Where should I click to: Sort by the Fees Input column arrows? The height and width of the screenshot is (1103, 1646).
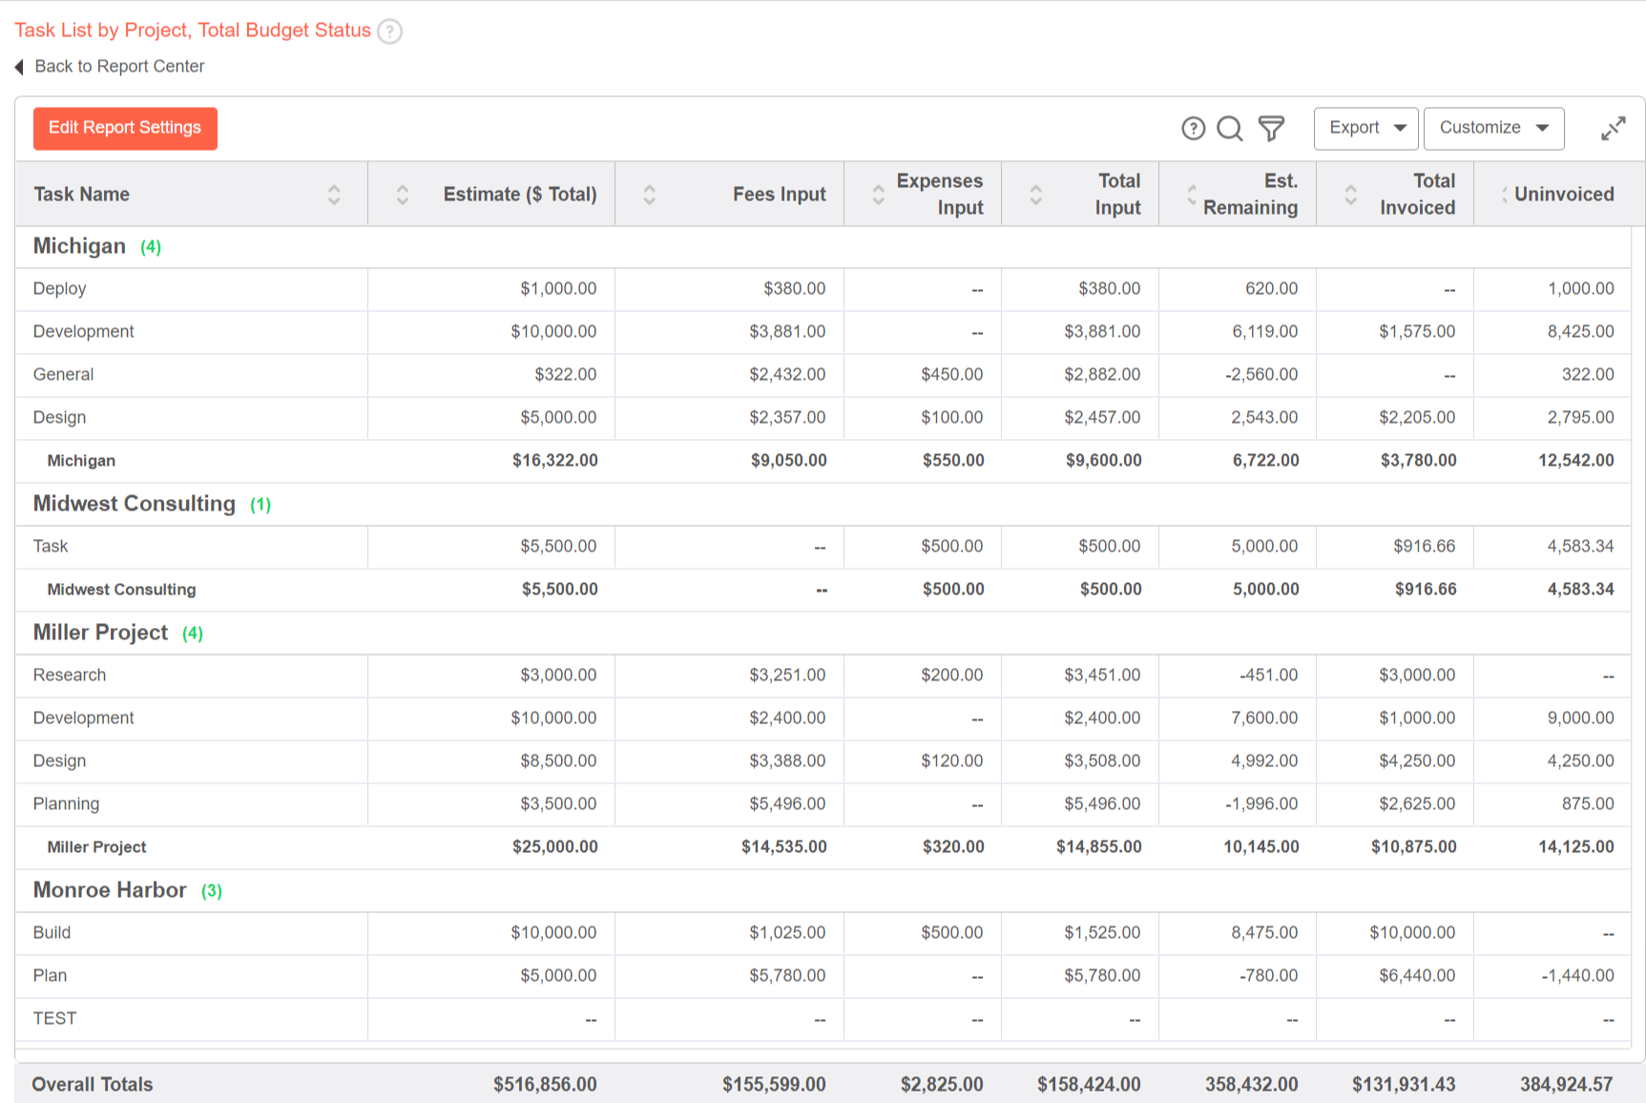(x=649, y=195)
